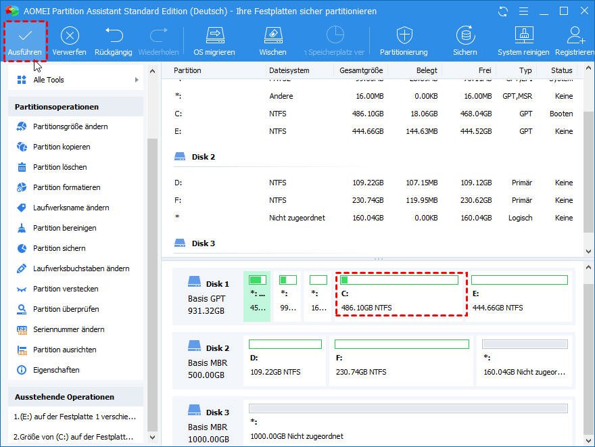Open the Sichern backup tool
The width and height of the screenshot is (595, 447).
[465, 41]
